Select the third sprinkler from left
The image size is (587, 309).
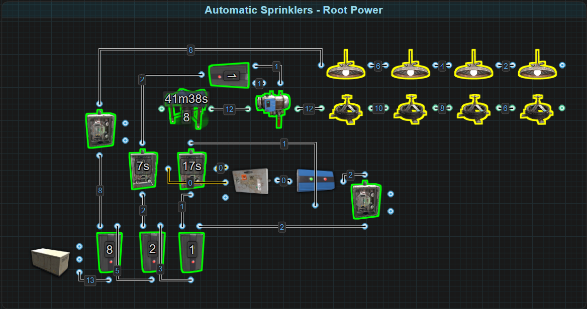[x=473, y=109]
